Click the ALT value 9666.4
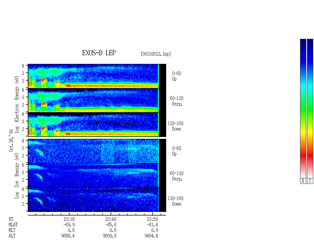 [x=68, y=236]
